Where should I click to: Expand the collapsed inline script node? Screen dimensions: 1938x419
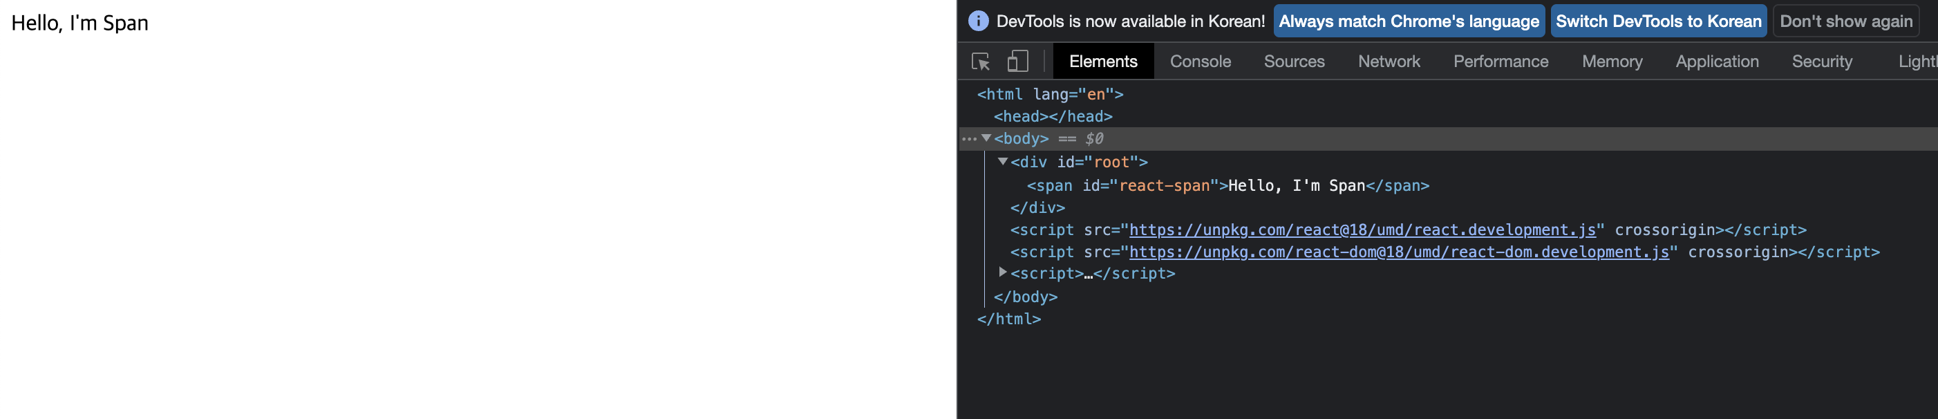click(1003, 272)
